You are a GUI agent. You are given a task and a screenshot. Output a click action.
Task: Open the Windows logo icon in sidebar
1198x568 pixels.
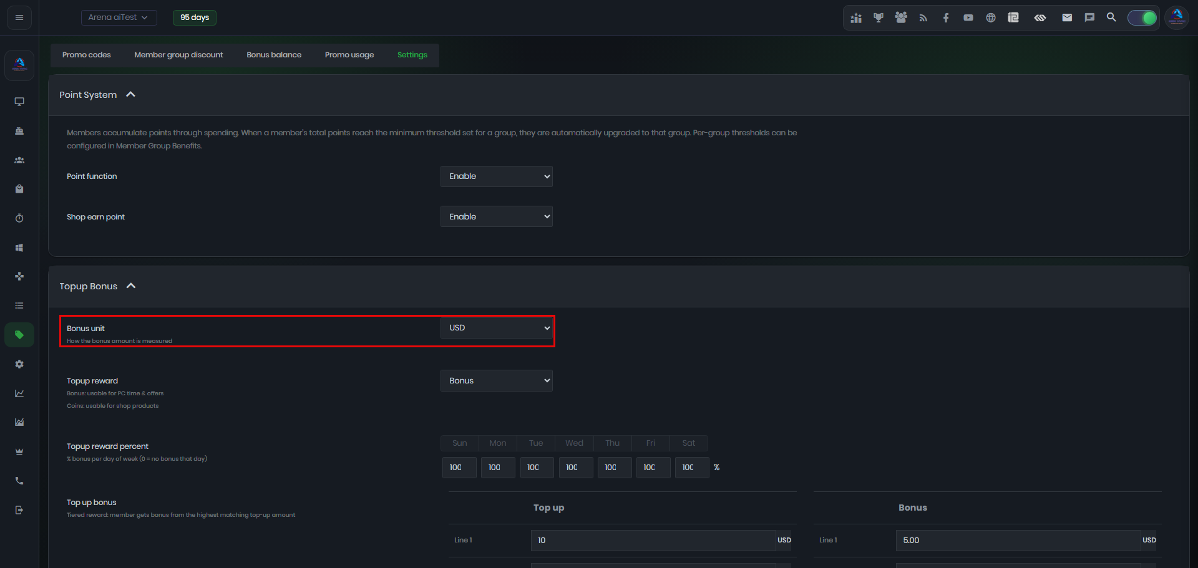pyautogui.click(x=19, y=248)
